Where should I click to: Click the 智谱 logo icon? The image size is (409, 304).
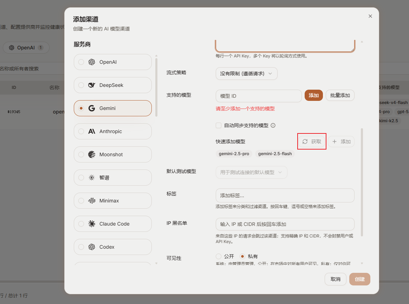pyautogui.click(x=92, y=178)
